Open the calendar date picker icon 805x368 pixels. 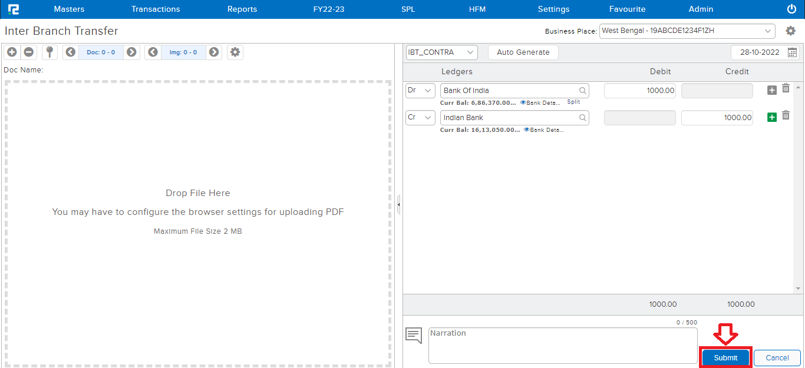[x=793, y=52]
